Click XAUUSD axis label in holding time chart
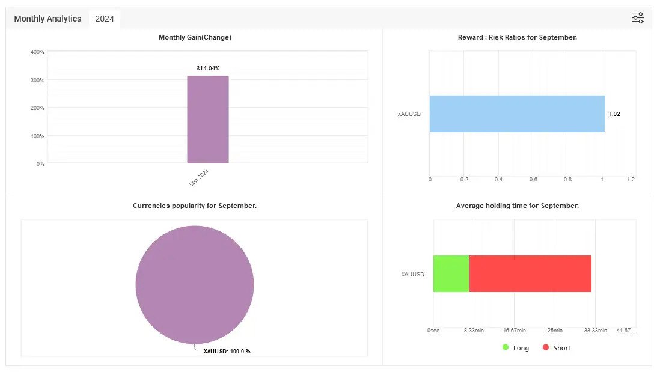657x372 pixels. tap(412, 275)
